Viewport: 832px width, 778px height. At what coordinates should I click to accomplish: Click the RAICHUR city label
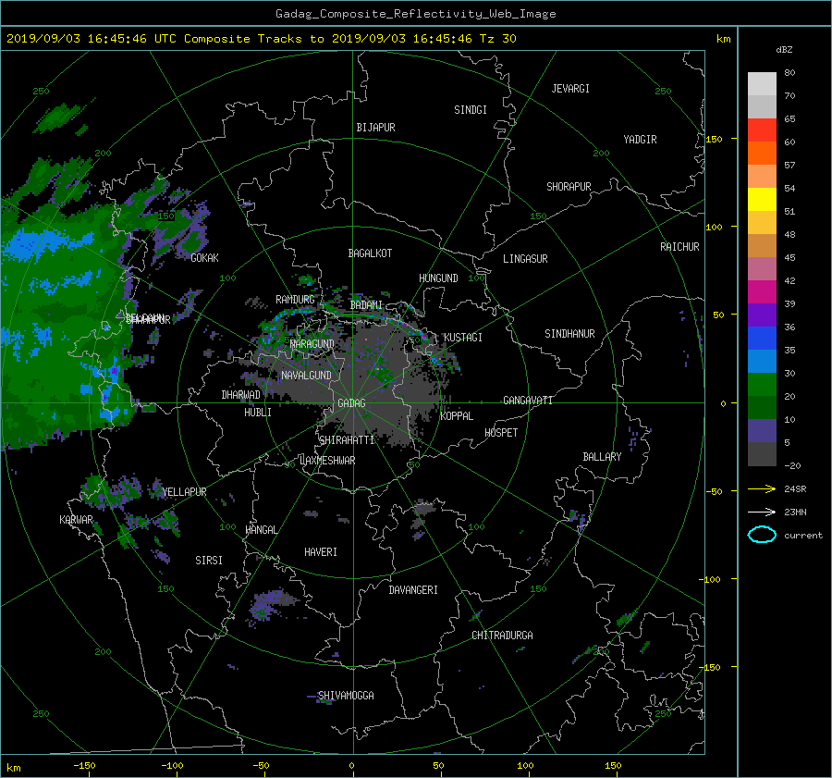pyautogui.click(x=679, y=247)
